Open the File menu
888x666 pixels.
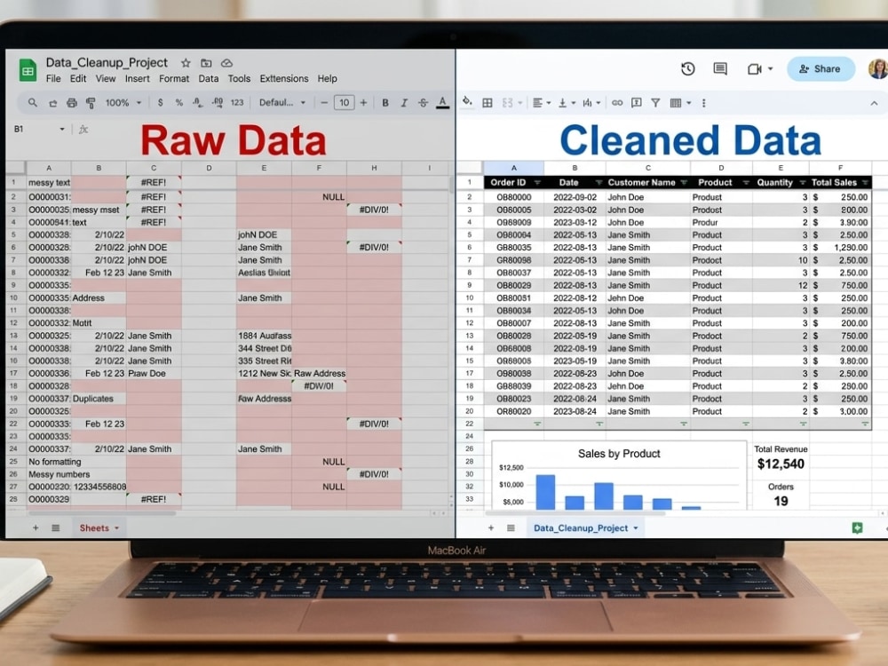(x=53, y=79)
